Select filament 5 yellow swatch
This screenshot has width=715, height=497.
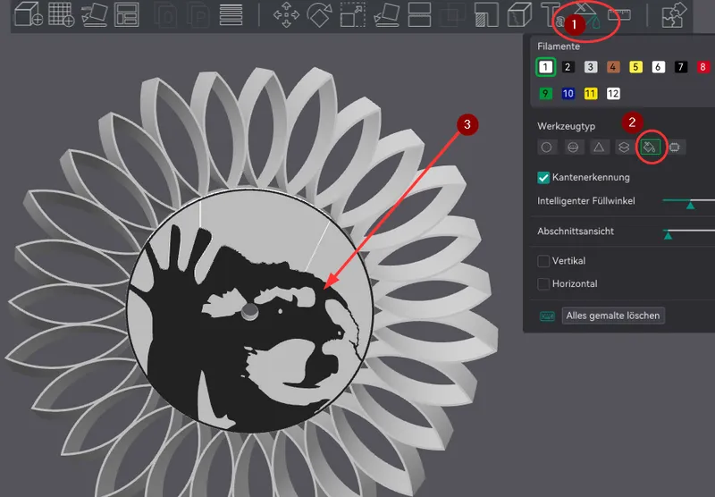click(635, 67)
